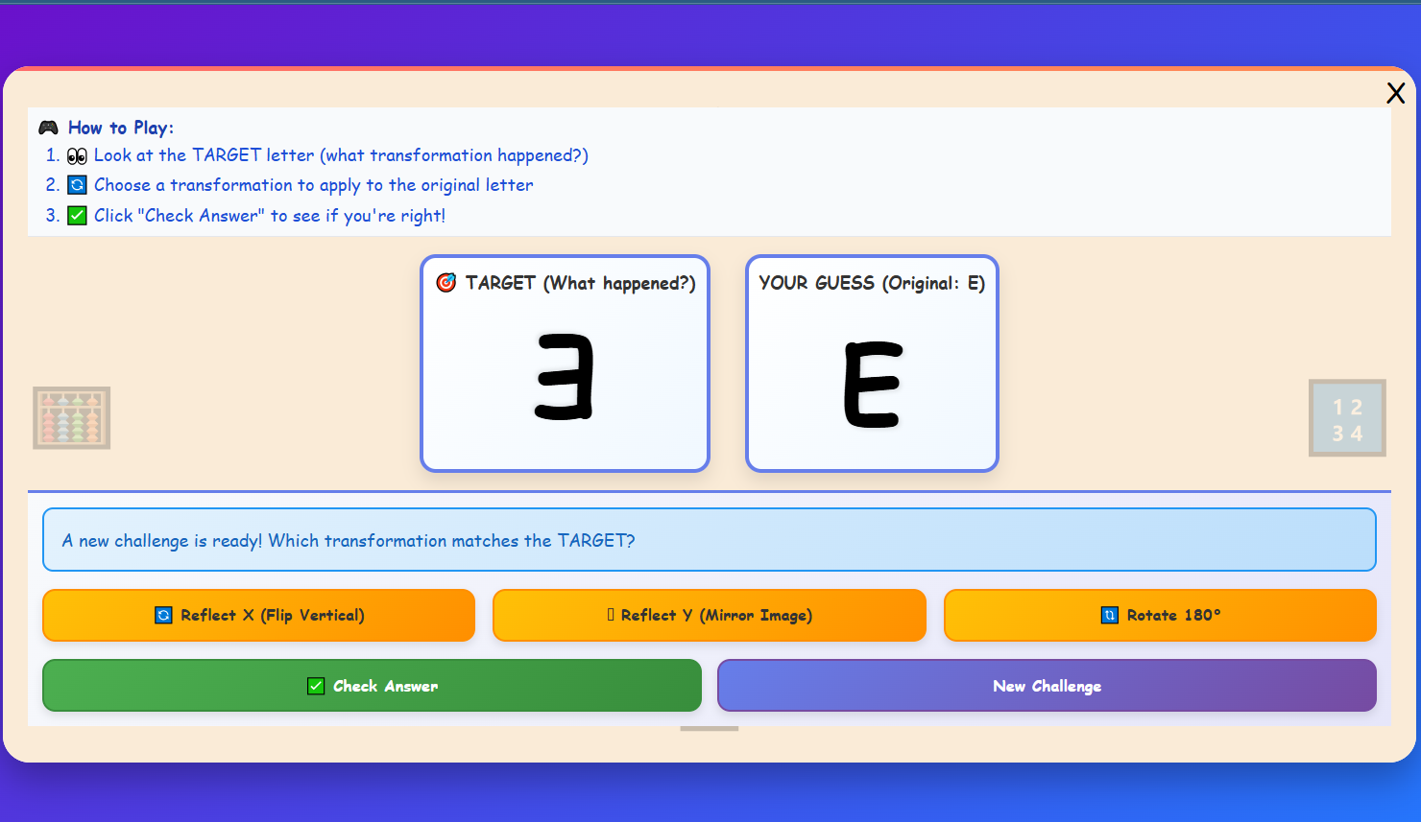1421x822 pixels.
Task: Open the 1 2 3 4 number grid icon
Action: [1347, 418]
